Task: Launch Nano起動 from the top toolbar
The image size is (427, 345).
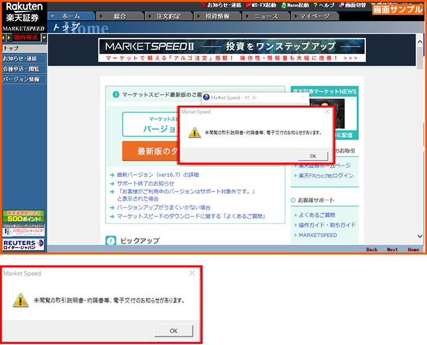Action: pos(295,5)
